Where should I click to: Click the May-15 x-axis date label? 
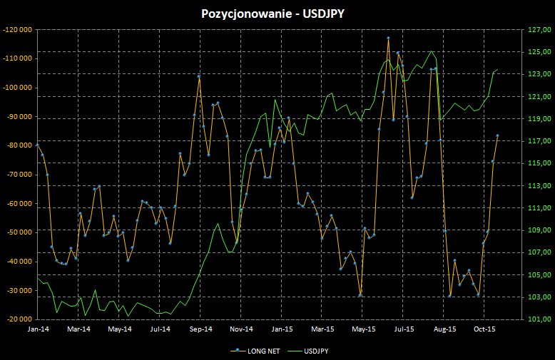click(x=364, y=329)
